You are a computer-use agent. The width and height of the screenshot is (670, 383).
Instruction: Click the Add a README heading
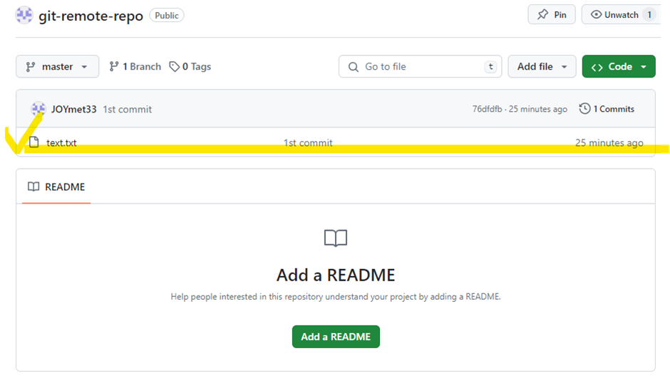pos(336,275)
